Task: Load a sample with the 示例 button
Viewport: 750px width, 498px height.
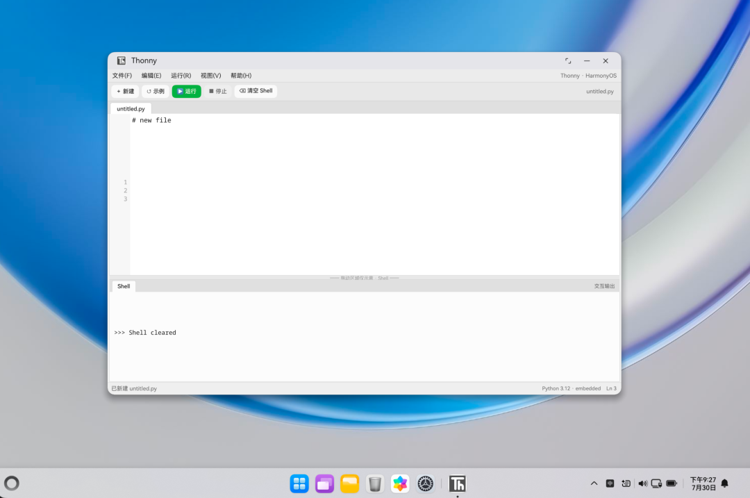Action: coord(156,92)
